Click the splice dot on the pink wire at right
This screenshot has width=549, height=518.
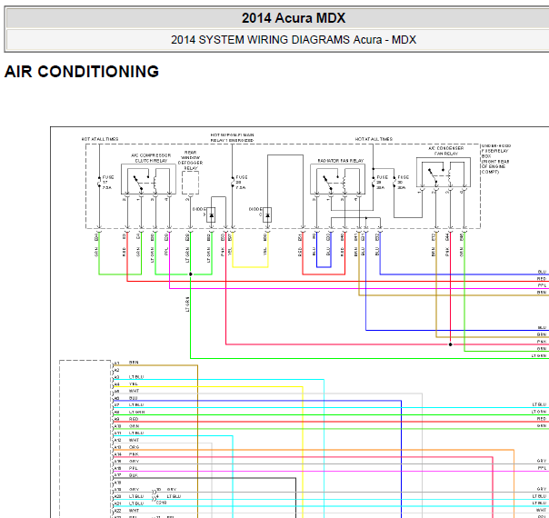coord(450,344)
